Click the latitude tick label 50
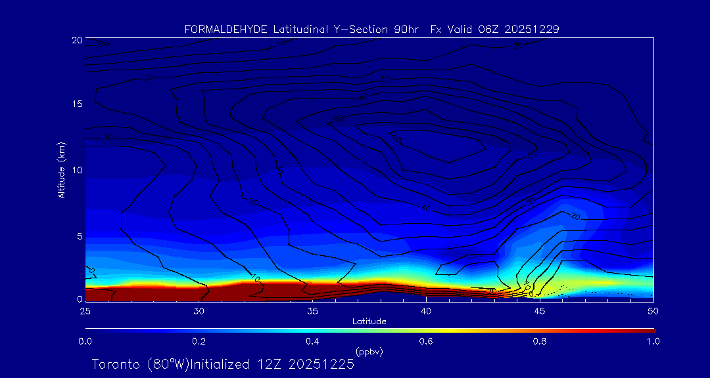The height and width of the screenshot is (378, 710). [x=653, y=311]
